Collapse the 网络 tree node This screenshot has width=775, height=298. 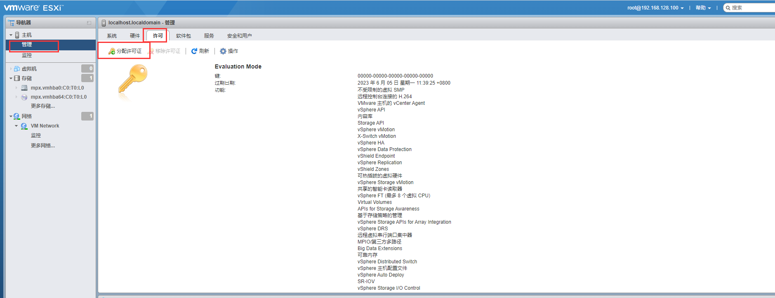tap(11, 116)
